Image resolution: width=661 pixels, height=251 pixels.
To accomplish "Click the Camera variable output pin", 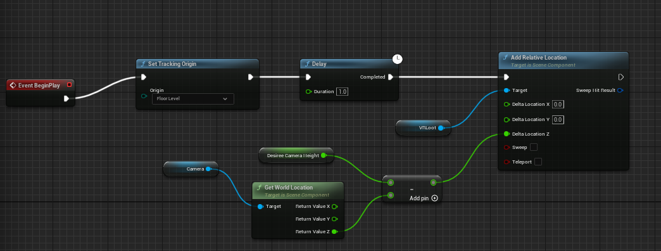I will click(208, 169).
